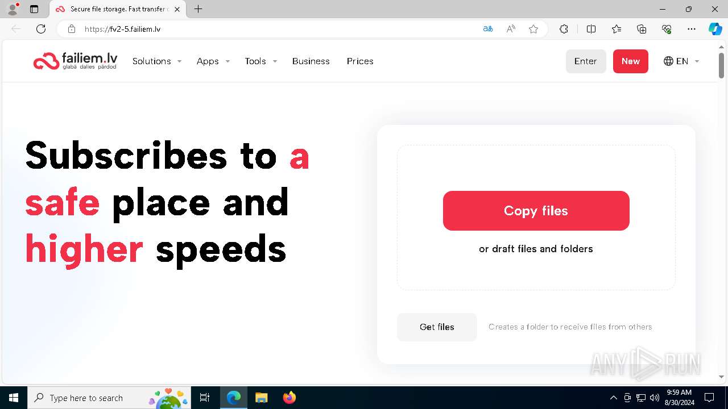
Task: Open the volume speaker tray icon
Action: tap(655, 398)
